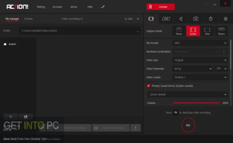Switch to the LIVE streaming tab

point(166,19)
